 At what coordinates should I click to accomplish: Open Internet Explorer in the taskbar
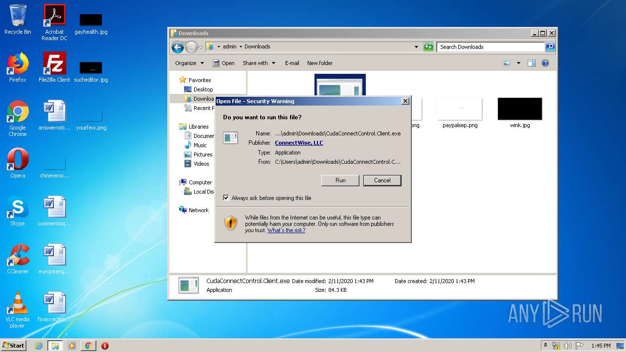39,346
